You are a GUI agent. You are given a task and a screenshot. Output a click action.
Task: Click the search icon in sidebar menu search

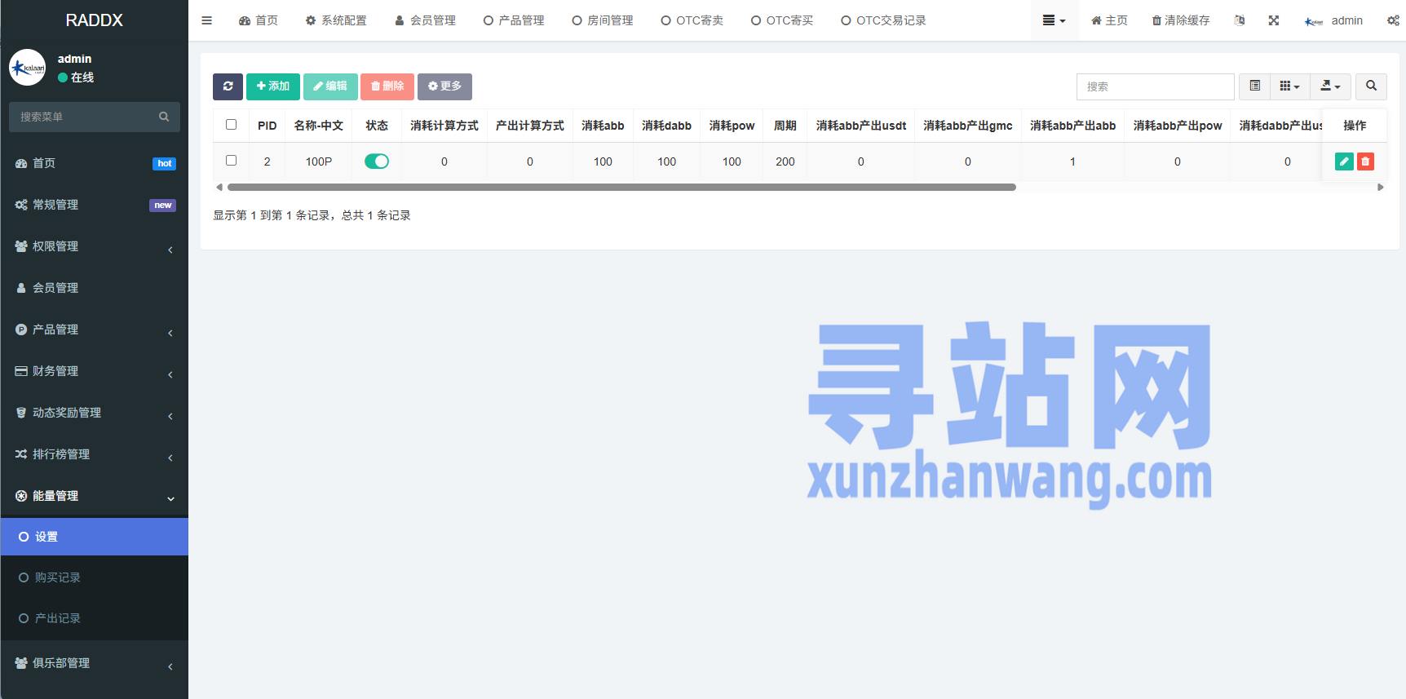[164, 117]
